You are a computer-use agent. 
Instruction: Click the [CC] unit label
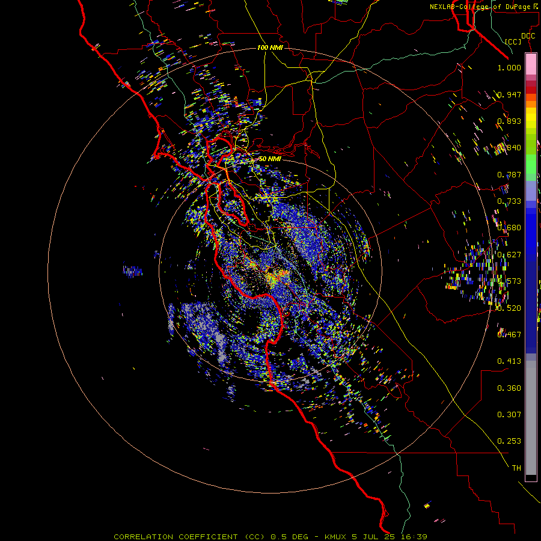pyautogui.click(x=513, y=41)
